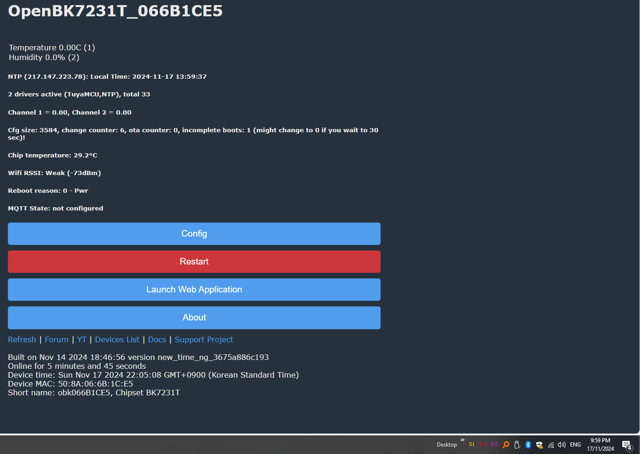Click the 'Online for 5 minutes' line
Viewport: 640px width, 454px height.
click(x=77, y=366)
